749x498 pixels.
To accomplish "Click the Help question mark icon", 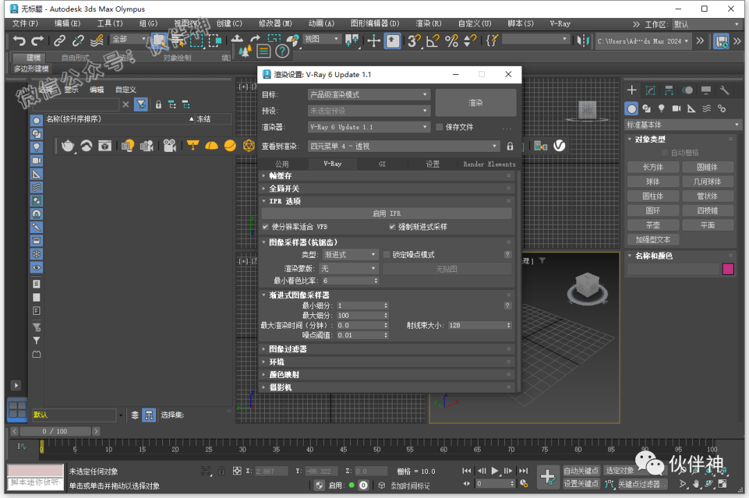I will 282,51.
